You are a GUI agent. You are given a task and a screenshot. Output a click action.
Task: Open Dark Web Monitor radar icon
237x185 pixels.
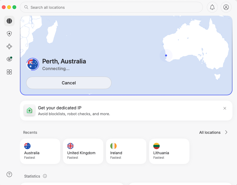pyautogui.click(x=9, y=59)
